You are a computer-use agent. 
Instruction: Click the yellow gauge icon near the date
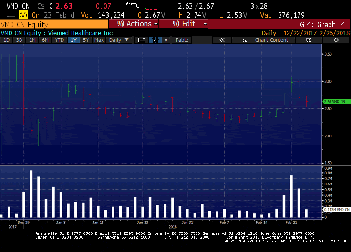(23, 15)
